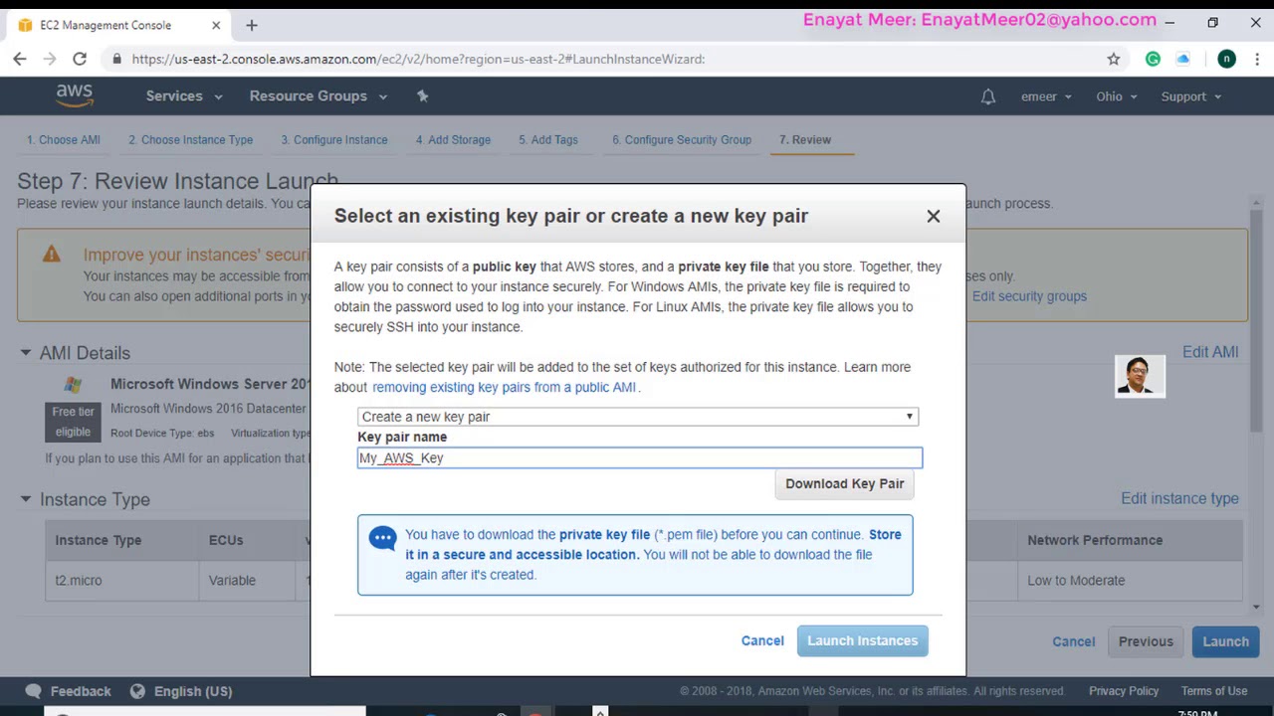The height and width of the screenshot is (716, 1274).
Task: Open the Chrome profile avatar 'n'
Action: 1226,59
